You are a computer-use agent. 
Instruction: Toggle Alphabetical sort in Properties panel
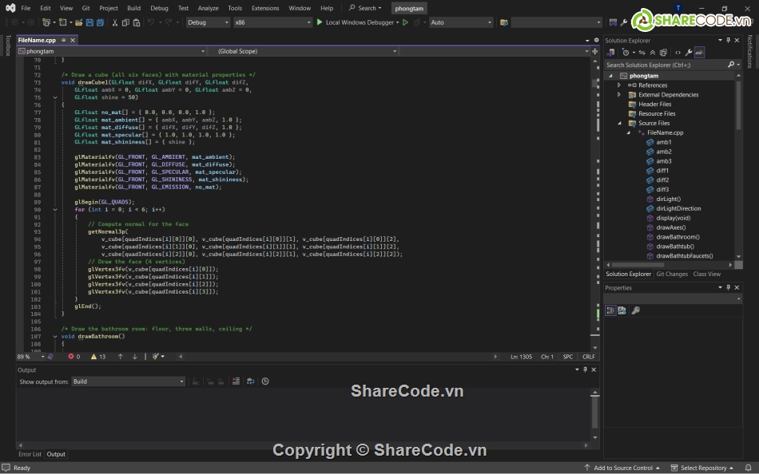coord(622,310)
